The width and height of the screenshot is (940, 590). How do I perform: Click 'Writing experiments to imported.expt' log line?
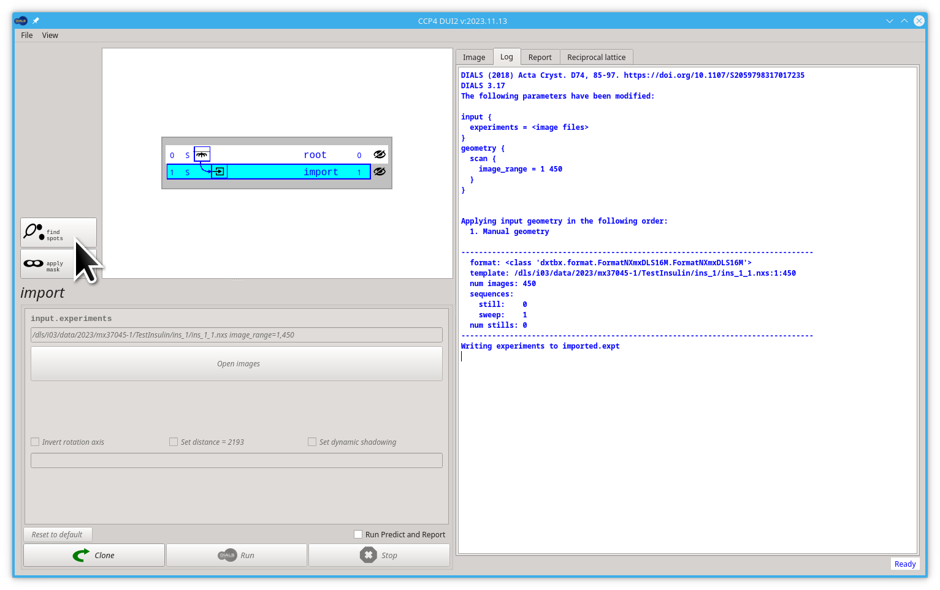[x=540, y=346]
